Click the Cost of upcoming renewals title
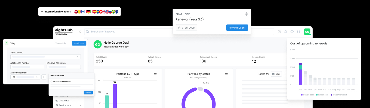This screenshot has height=108, width=370. click(309, 43)
